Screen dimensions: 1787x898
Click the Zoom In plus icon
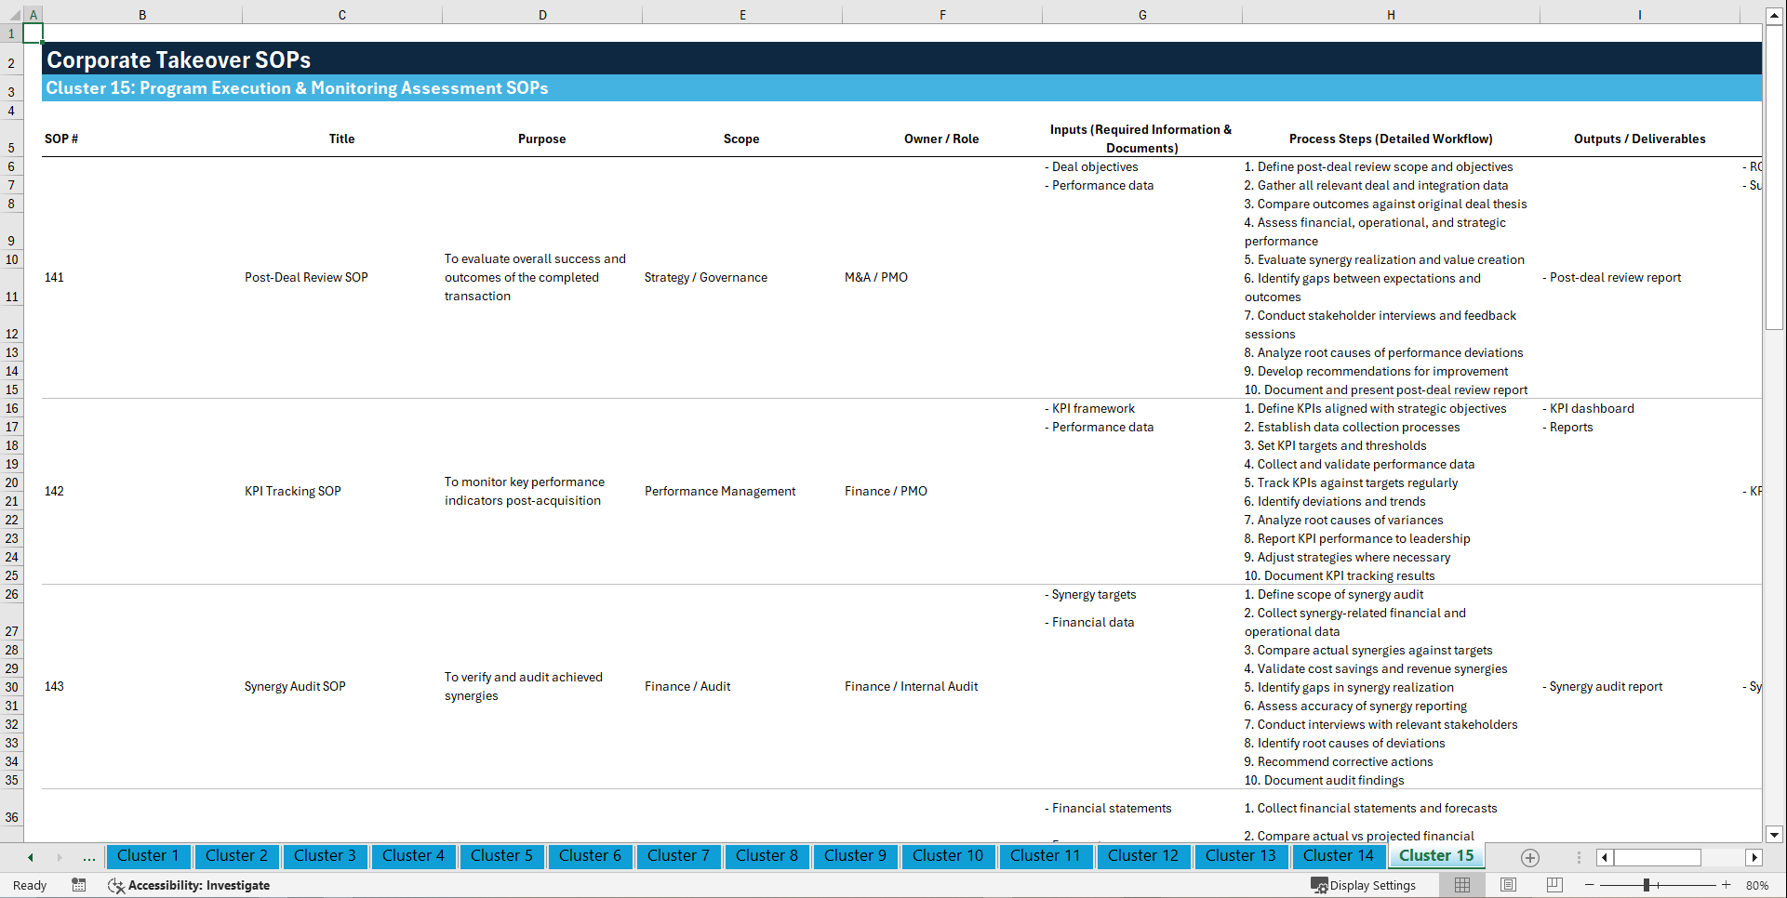click(1726, 885)
